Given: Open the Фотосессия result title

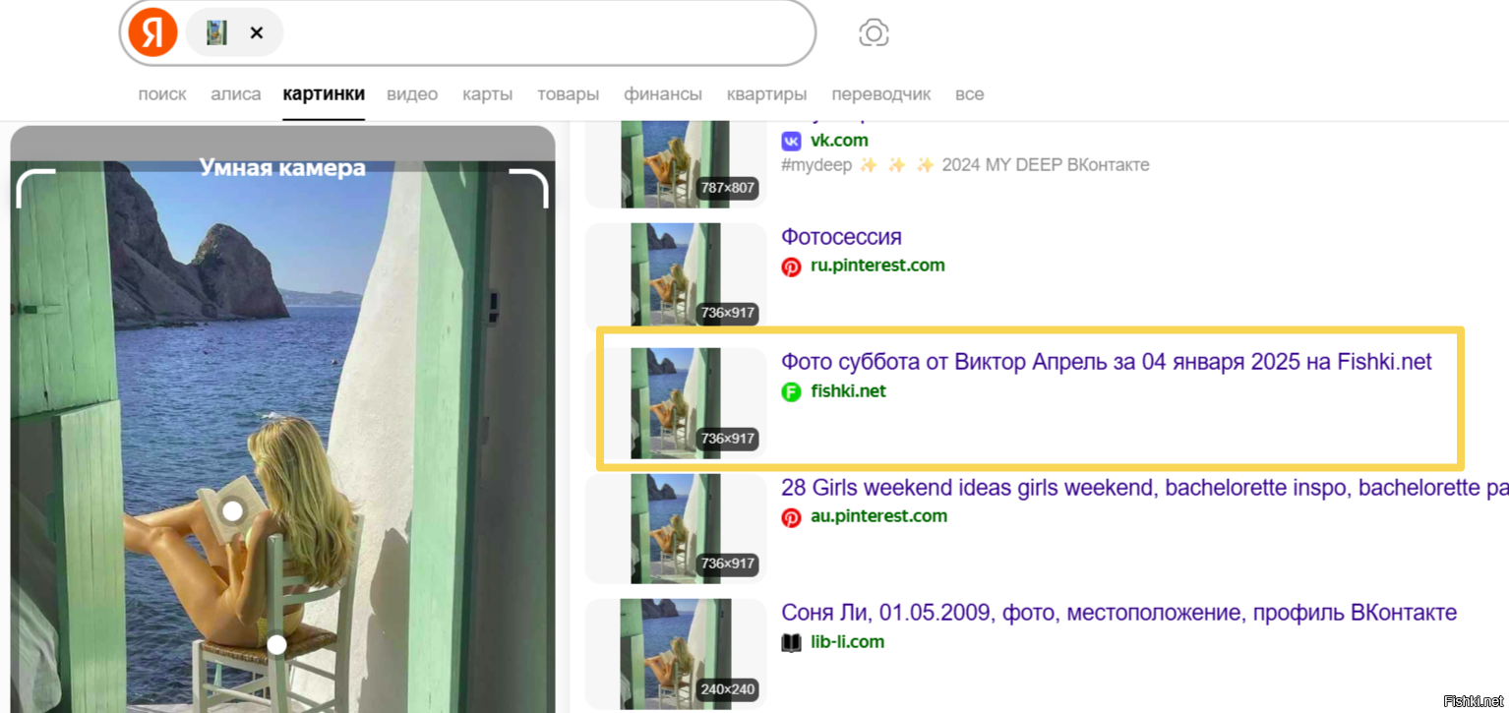Looking at the screenshot, I should [x=841, y=237].
